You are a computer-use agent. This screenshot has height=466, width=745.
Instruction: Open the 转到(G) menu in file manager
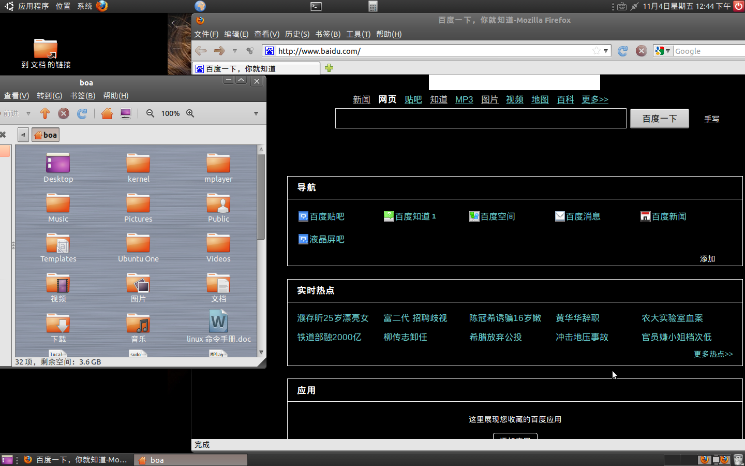[49, 96]
